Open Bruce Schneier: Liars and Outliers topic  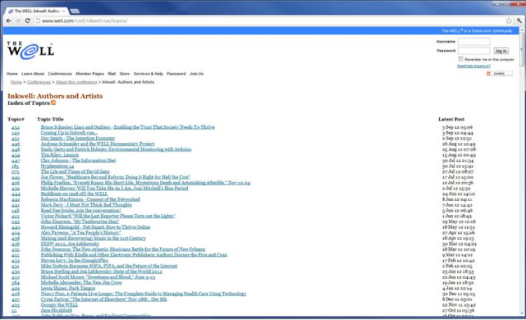128,127
